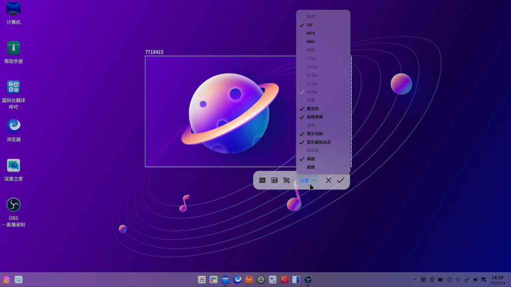This screenshot has height=287, width=511.
Task: Disable the 显示光标 show cursor option
Action: pyautogui.click(x=314, y=134)
